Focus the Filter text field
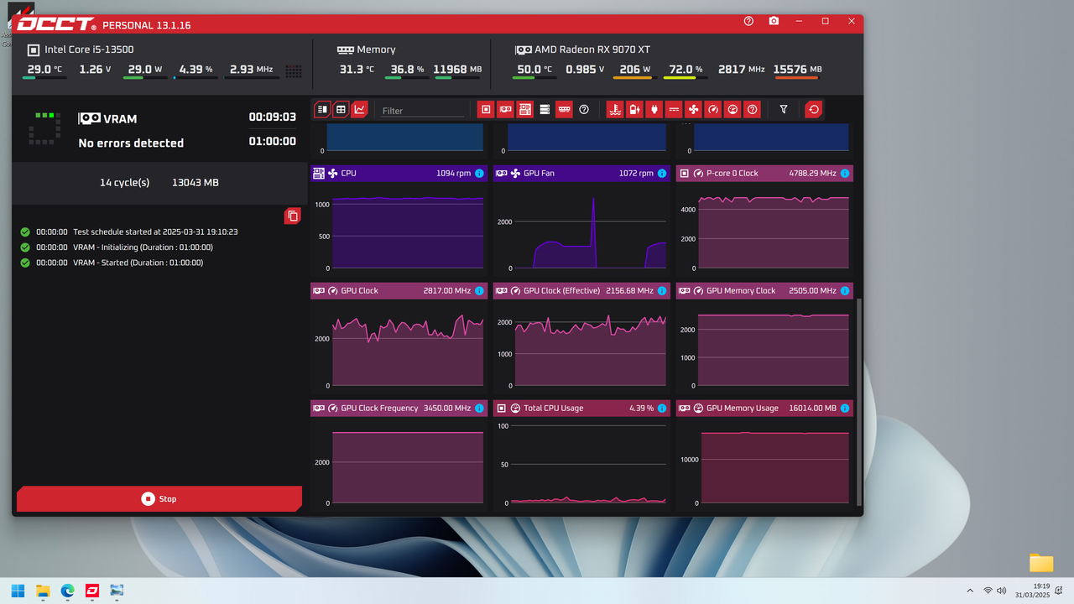This screenshot has height=604, width=1074. [422, 111]
